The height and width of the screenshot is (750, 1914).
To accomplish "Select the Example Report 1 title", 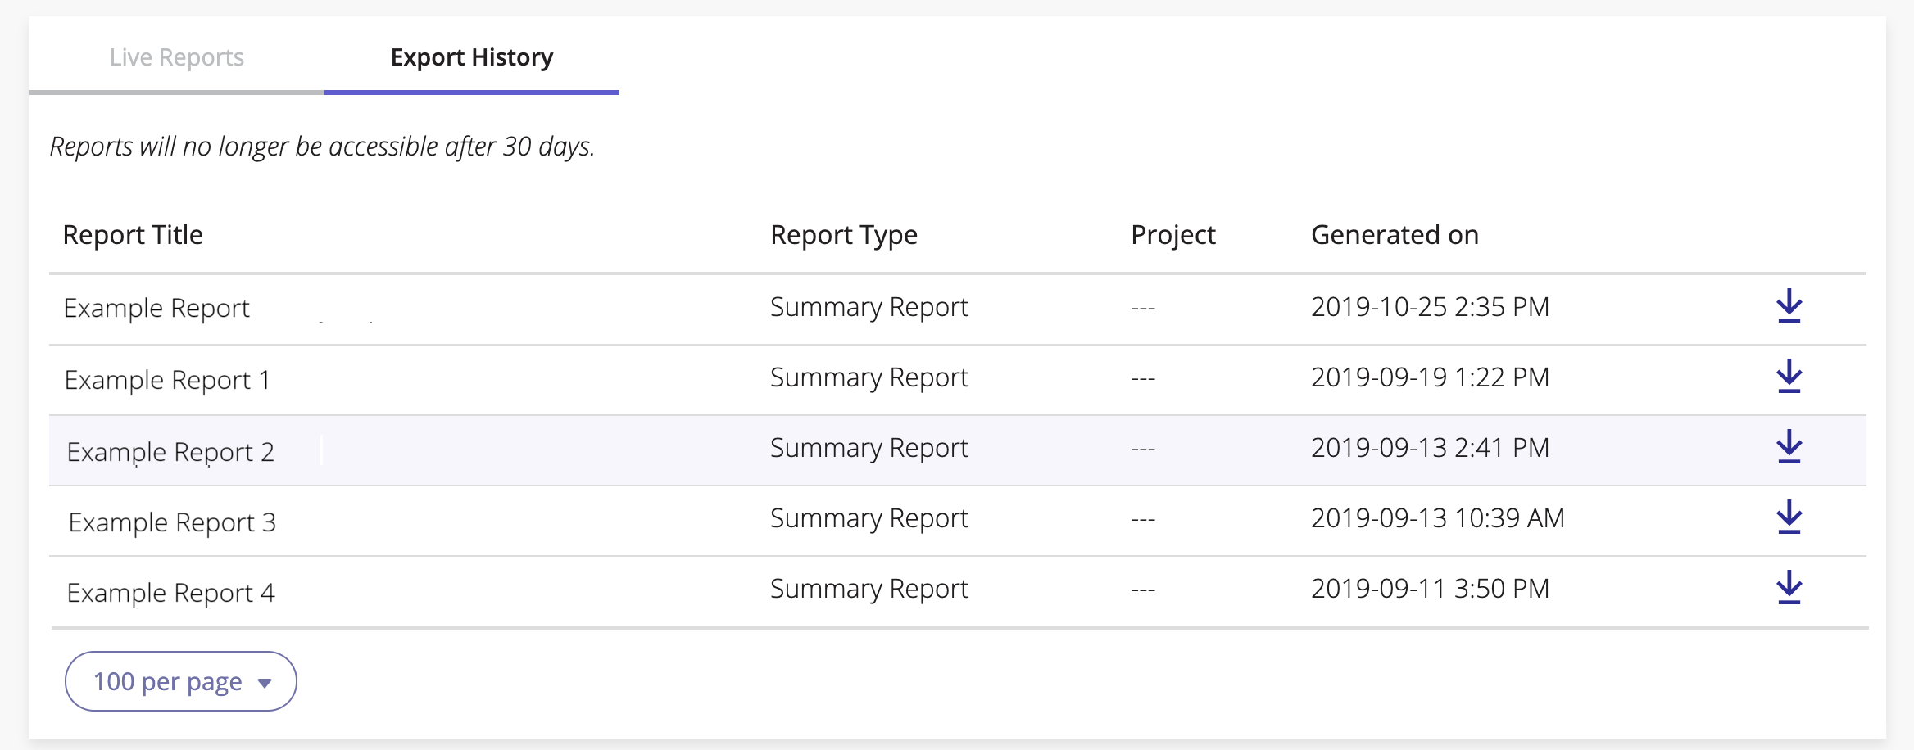I will [x=167, y=380].
